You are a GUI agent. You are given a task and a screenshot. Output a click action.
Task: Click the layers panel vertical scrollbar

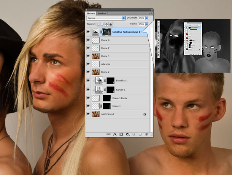pos(151,80)
